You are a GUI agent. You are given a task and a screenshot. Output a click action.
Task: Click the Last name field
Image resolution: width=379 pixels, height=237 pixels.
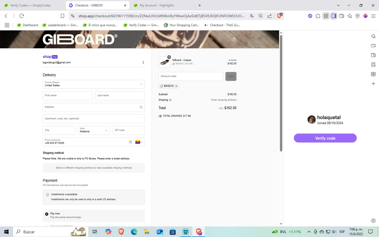(120, 96)
